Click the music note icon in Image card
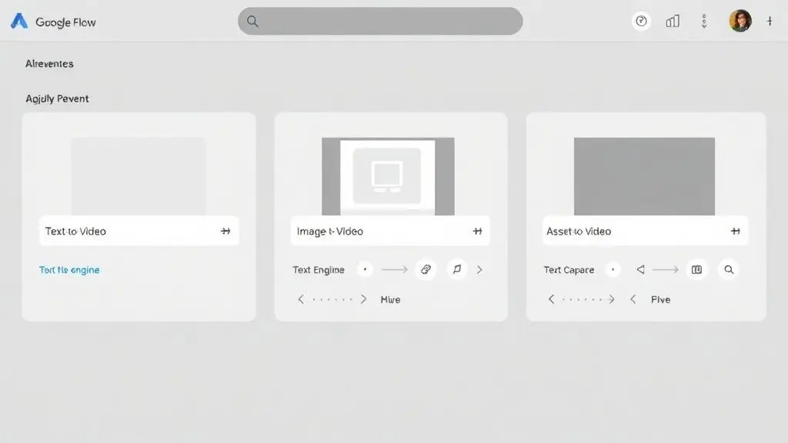 pos(457,270)
